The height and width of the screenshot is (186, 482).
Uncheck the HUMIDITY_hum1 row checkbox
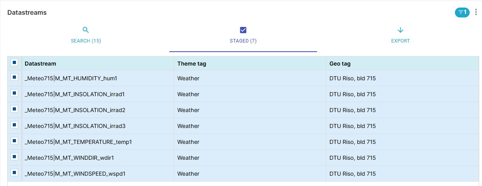[14, 77]
